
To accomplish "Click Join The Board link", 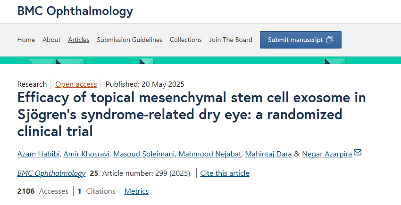I will [231, 40].
